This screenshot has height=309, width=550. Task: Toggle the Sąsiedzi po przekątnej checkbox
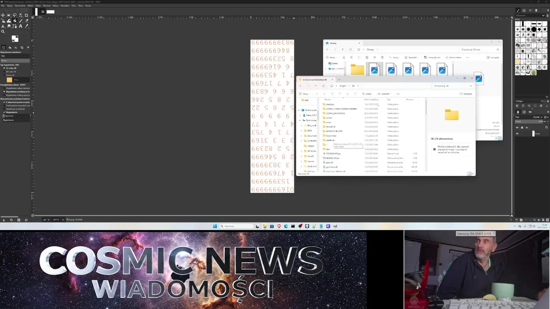4,109
